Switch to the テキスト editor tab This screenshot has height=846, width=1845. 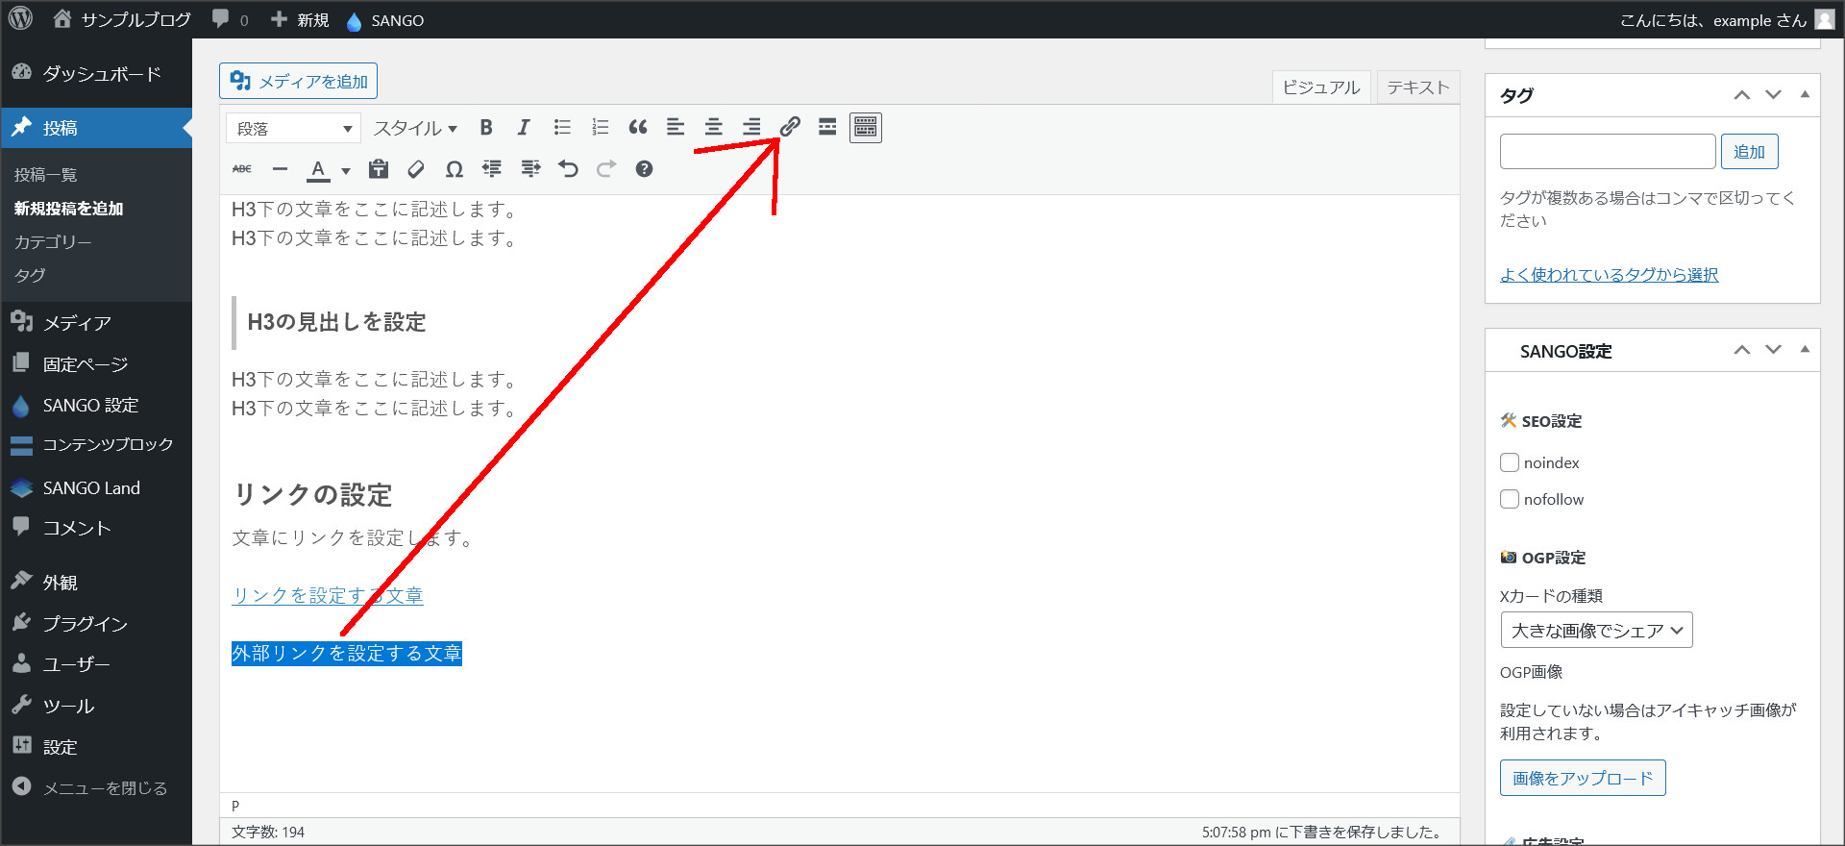pyautogui.click(x=1417, y=87)
